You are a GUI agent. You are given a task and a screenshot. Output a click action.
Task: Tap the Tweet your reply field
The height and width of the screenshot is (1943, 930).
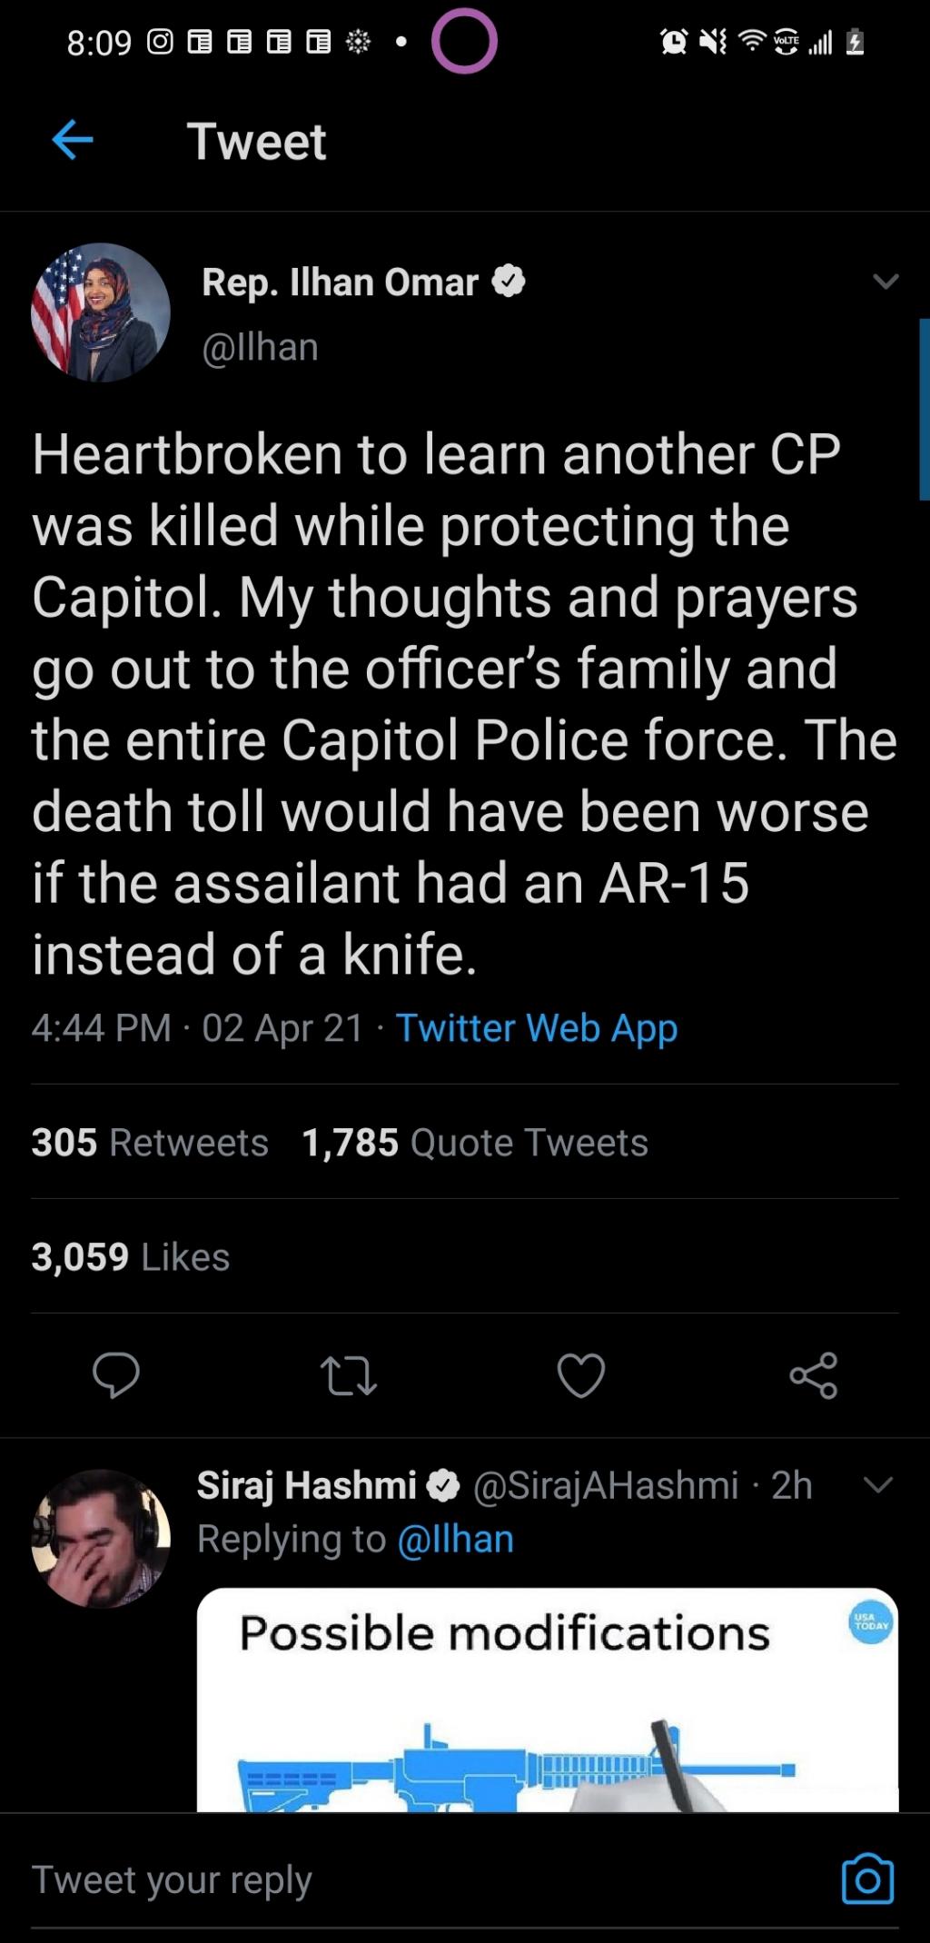[363, 1879]
